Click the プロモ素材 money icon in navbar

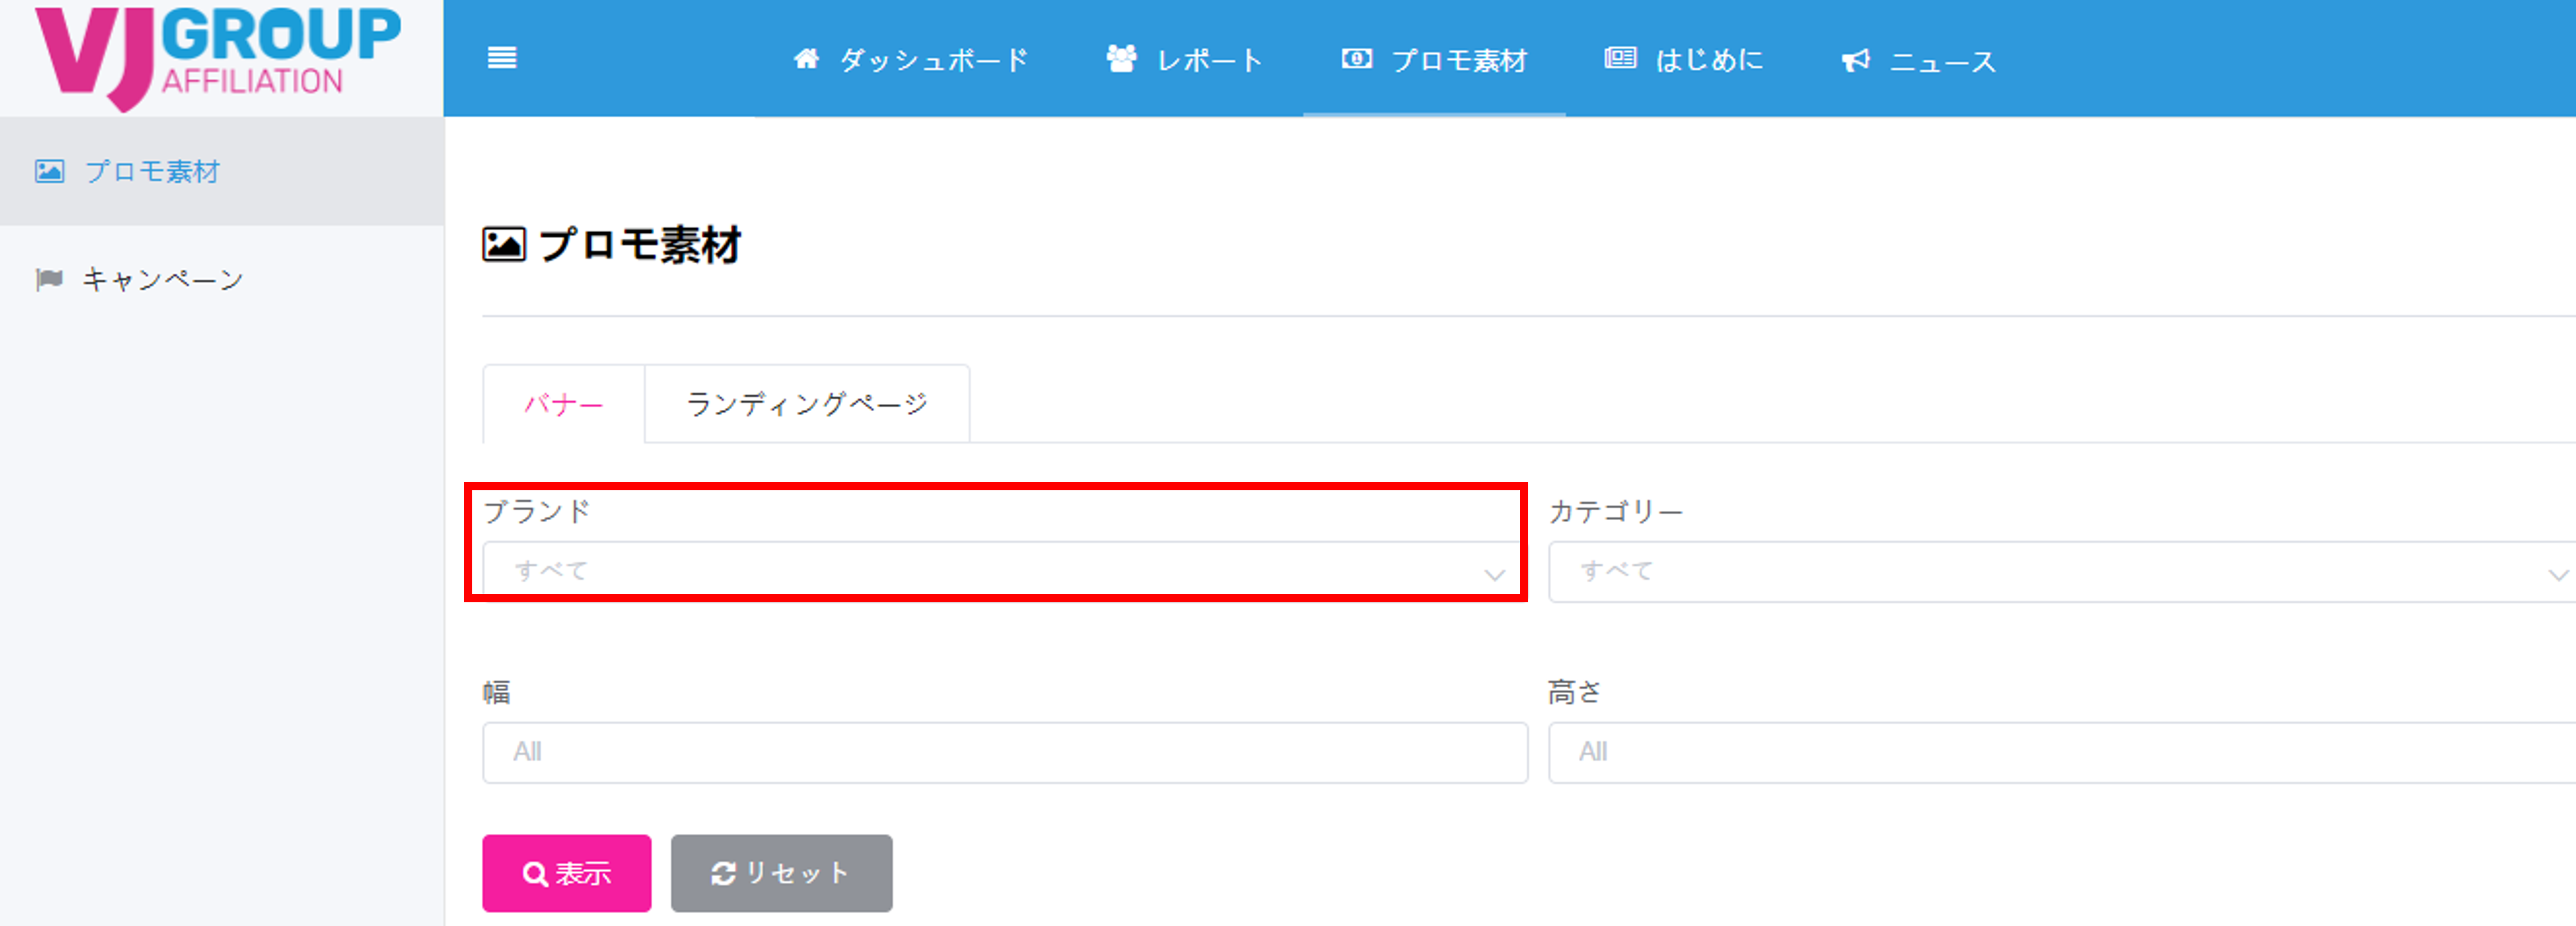(1356, 59)
